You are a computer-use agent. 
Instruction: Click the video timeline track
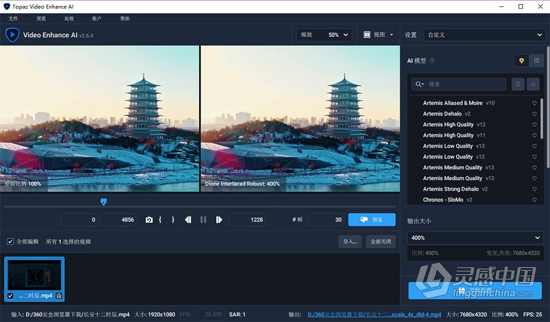pyautogui.click(x=200, y=207)
